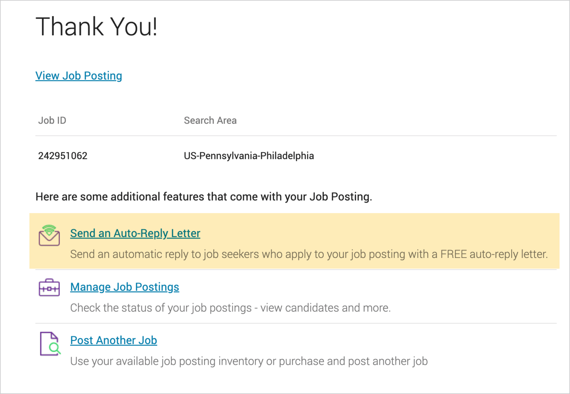Click the highlighted auto-reply feature row
This screenshot has height=394, width=570.
click(285, 241)
